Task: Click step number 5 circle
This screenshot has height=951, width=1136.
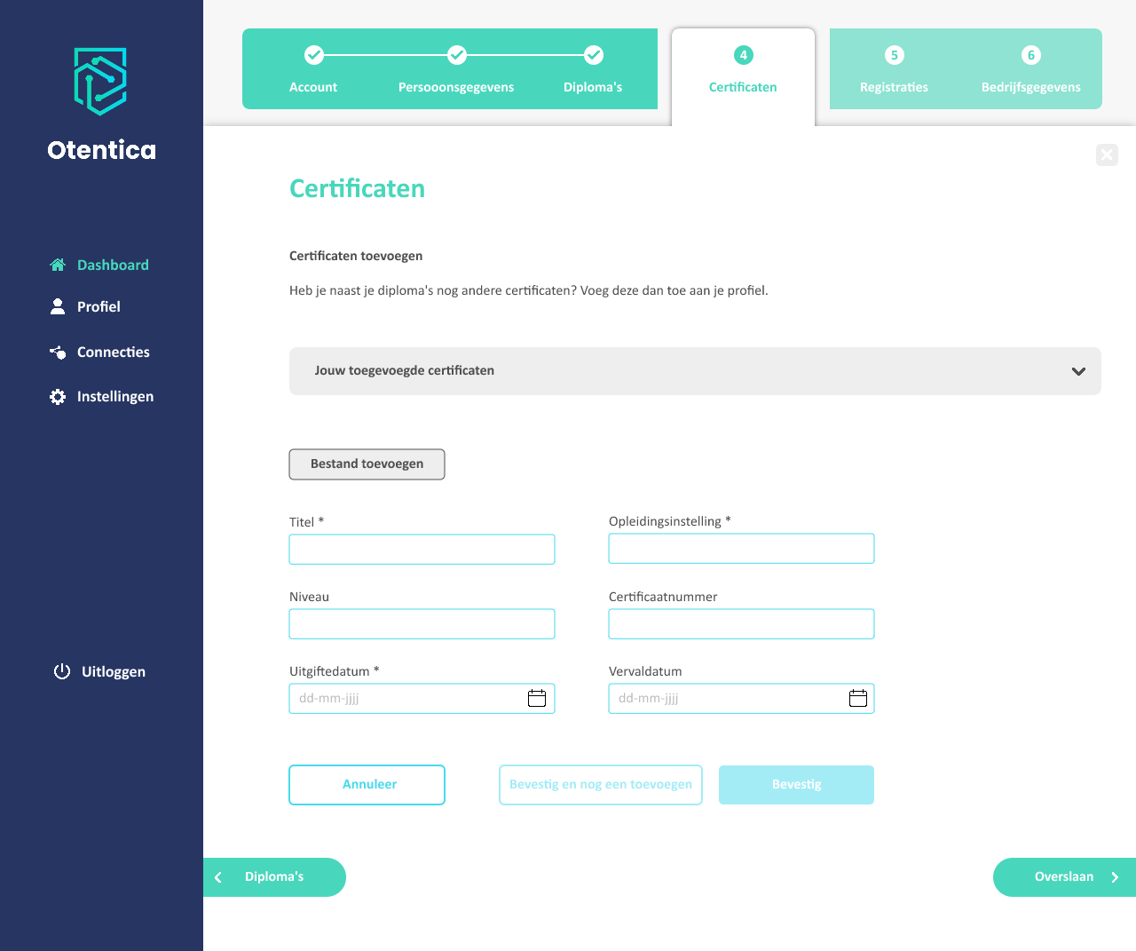Action: pos(895,55)
